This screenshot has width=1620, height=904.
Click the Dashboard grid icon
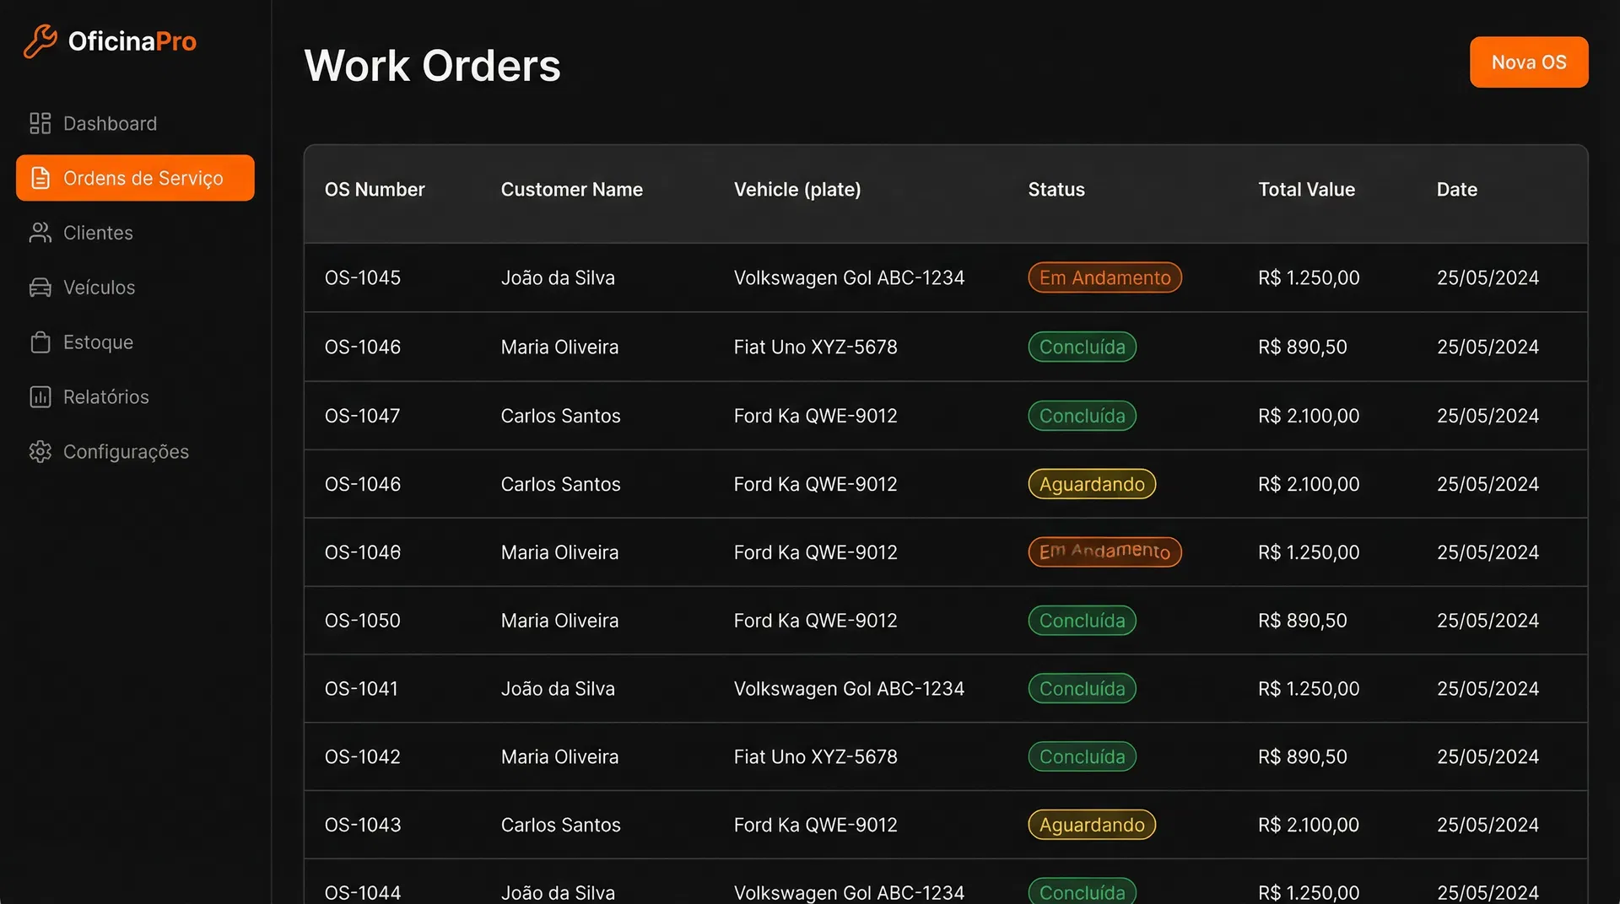click(x=40, y=124)
